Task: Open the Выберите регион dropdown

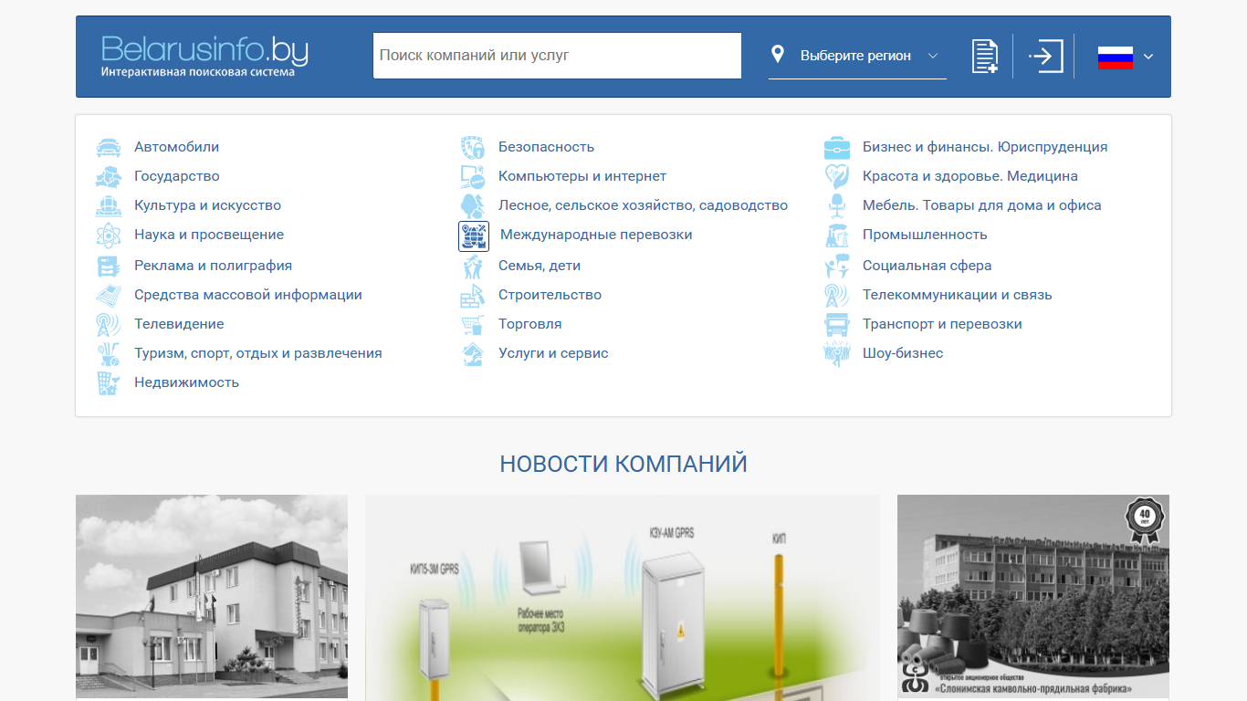Action: [x=857, y=56]
